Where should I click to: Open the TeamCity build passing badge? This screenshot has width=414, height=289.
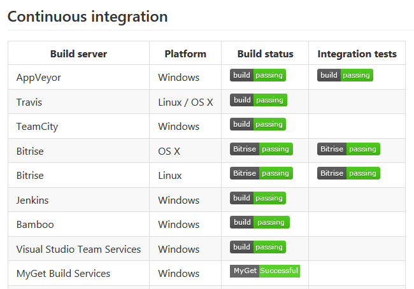pyautogui.click(x=258, y=124)
